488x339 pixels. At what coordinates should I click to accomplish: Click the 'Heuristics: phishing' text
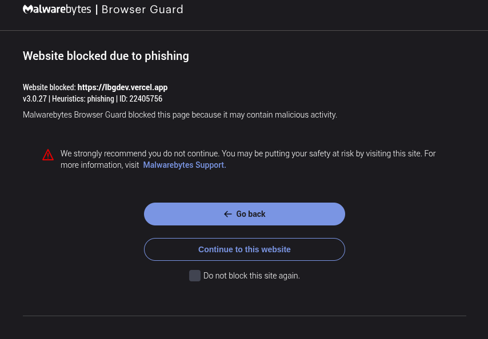click(83, 99)
